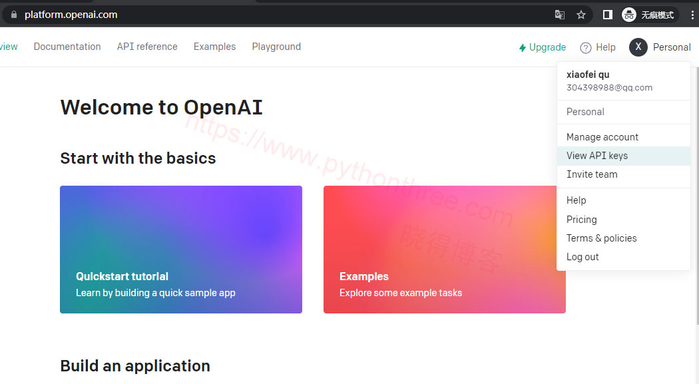Open the translate page icon
699x384 pixels.
click(x=559, y=15)
